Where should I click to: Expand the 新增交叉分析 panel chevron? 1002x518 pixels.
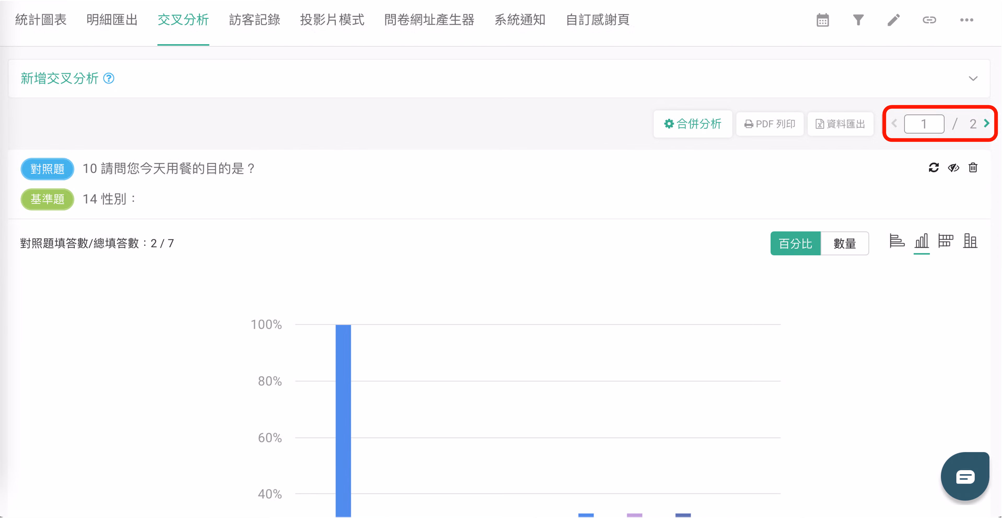pyautogui.click(x=973, y=79)
